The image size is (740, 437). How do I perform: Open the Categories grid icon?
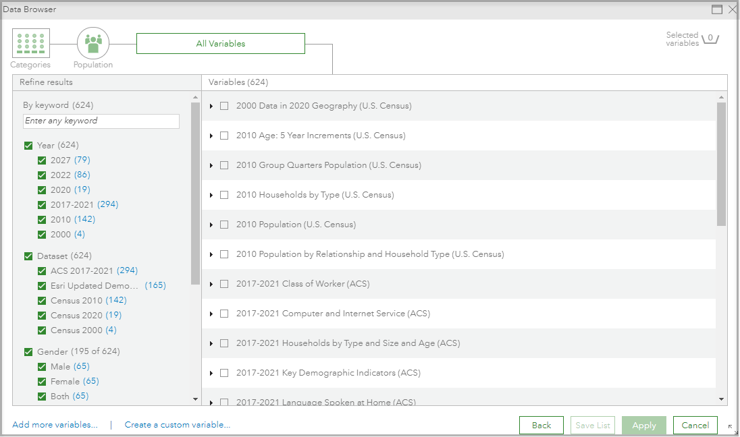30,44
